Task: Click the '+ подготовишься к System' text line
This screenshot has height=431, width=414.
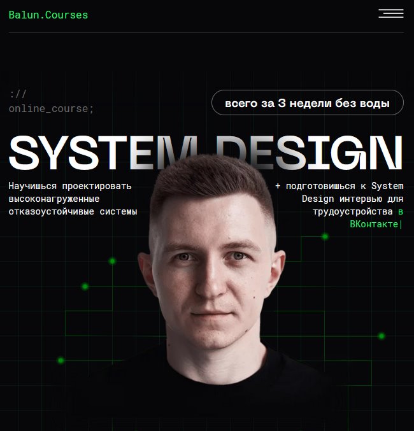Action: tap(339, 186)
